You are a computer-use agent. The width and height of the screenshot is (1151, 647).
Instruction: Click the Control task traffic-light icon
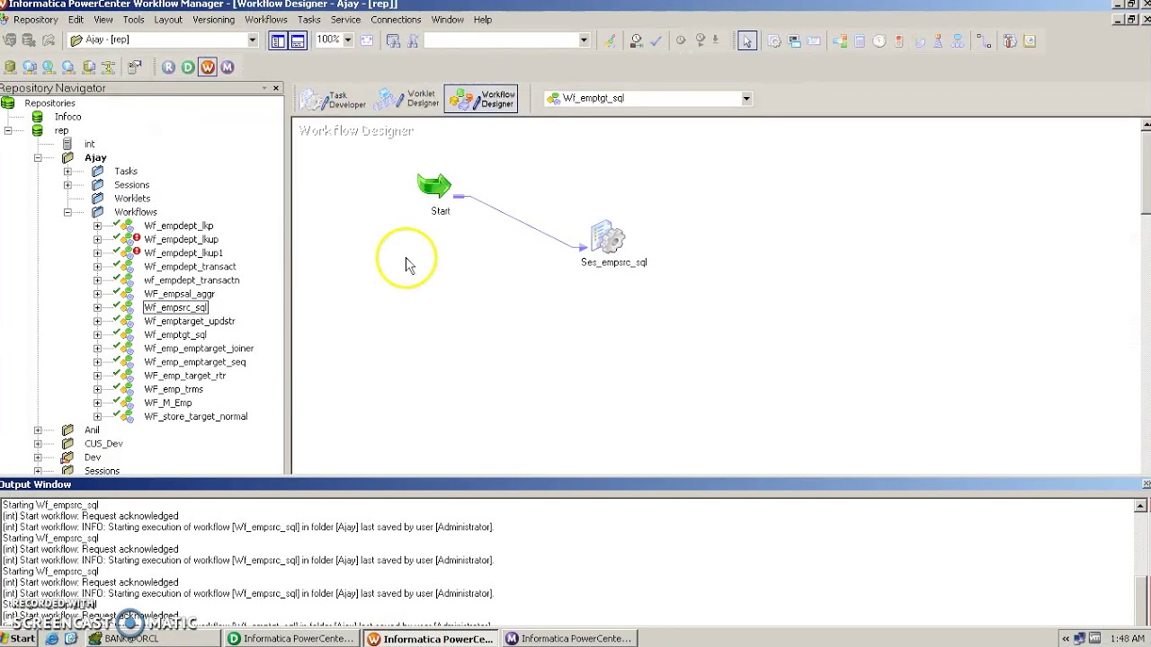[x=898, y=40]
